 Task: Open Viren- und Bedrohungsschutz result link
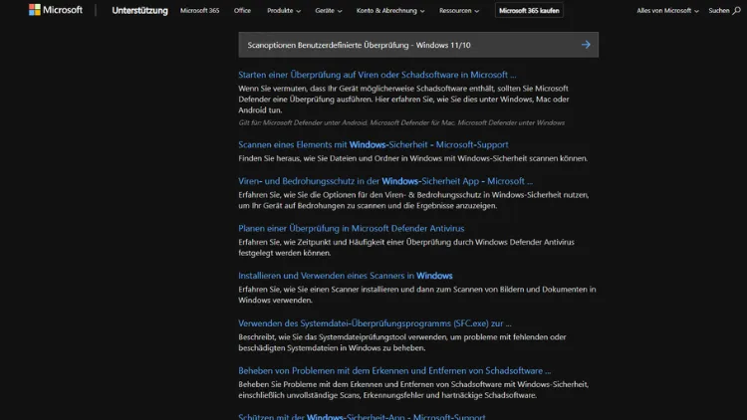pyautogui.click(x=385, y=181)
